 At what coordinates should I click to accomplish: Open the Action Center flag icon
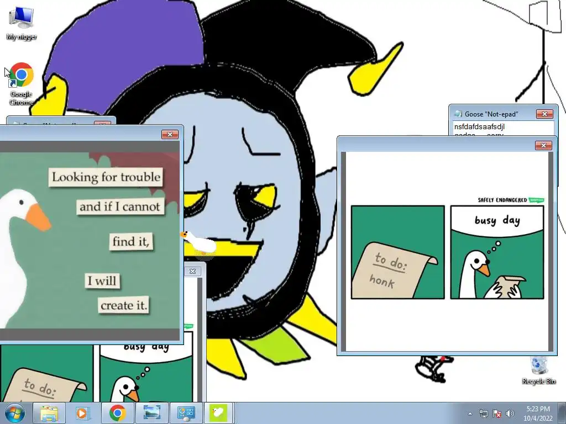point(497,414)
